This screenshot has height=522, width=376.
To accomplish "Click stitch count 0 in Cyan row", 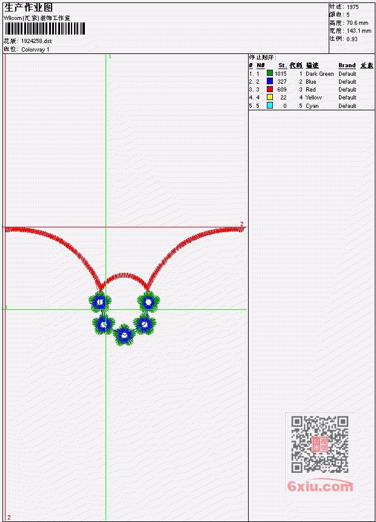I will (x=285, y=106).
